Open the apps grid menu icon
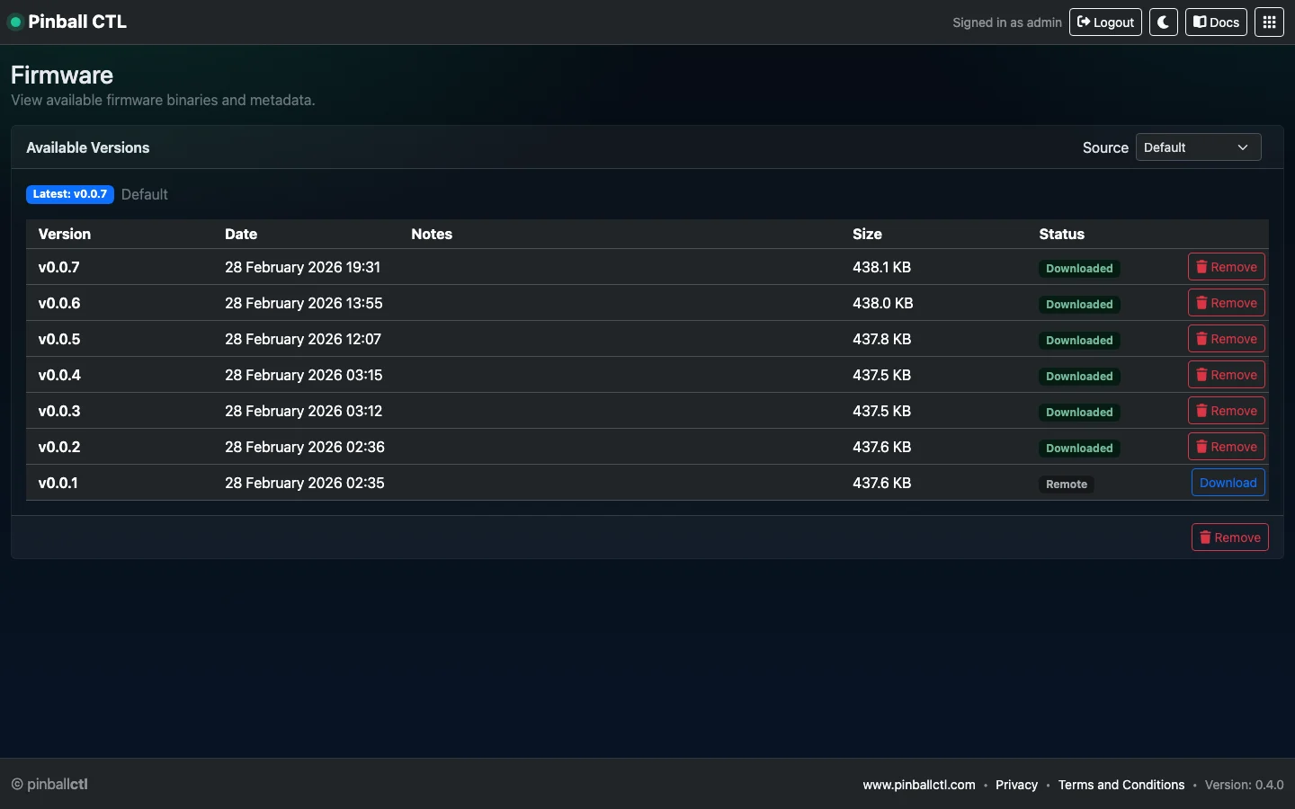The height and width of the screenshot is (809, 1295). pos(1269,22)
